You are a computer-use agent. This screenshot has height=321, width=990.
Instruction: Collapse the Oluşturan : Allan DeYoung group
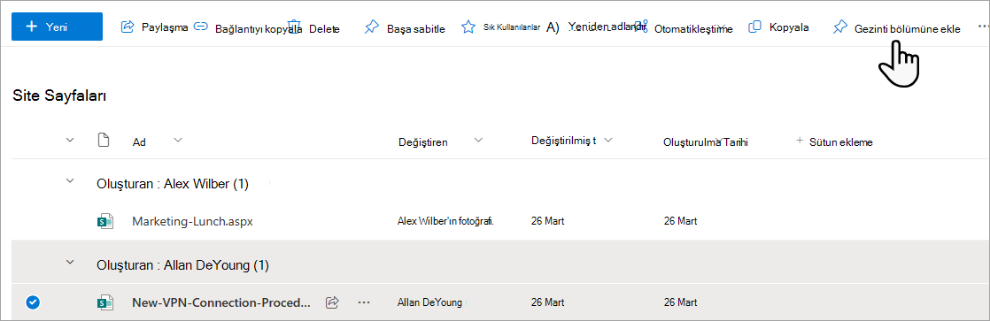(x=70, y=262)
